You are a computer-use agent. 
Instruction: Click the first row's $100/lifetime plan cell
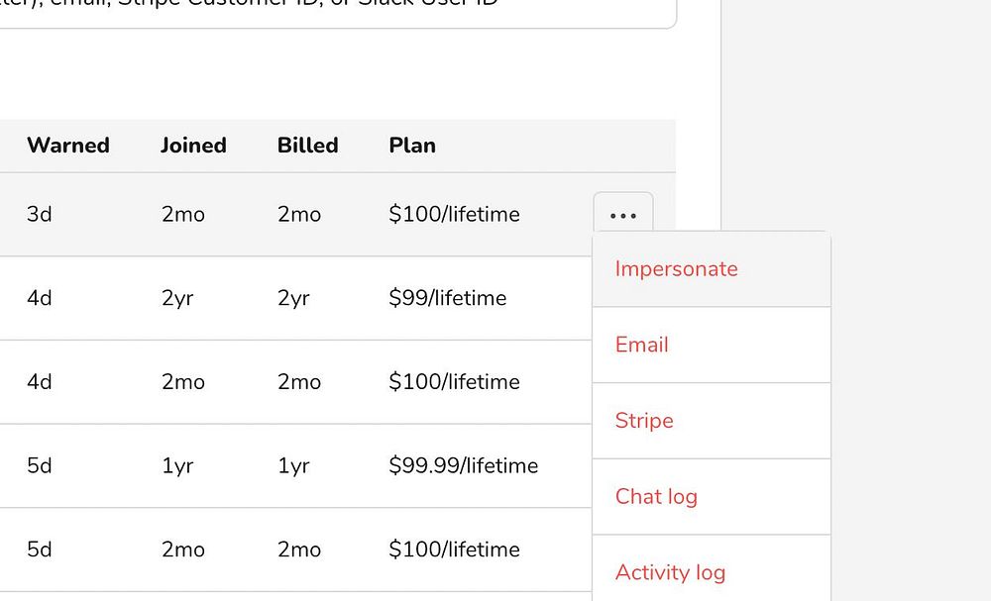[x=454, y=215]
